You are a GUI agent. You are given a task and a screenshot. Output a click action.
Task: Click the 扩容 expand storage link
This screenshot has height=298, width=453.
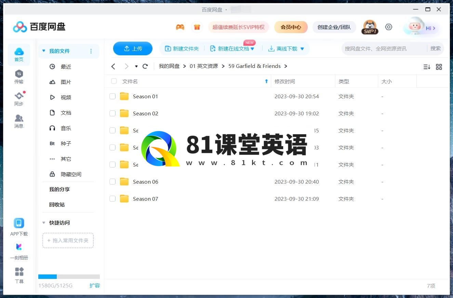pos(95,286)
